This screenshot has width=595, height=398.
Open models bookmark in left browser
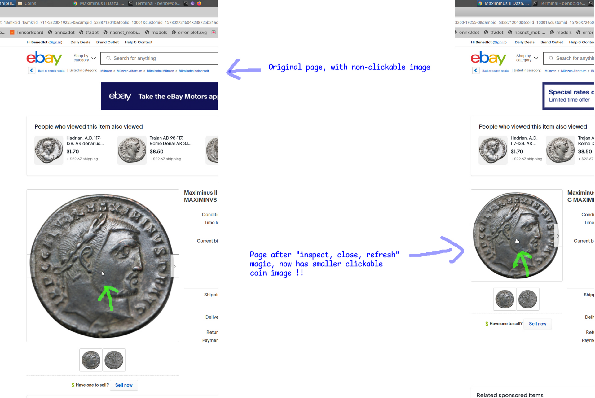(156, 32)
